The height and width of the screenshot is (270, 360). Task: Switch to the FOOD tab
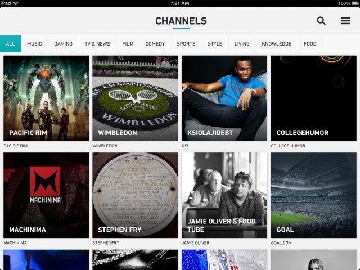tap(310, 44)
